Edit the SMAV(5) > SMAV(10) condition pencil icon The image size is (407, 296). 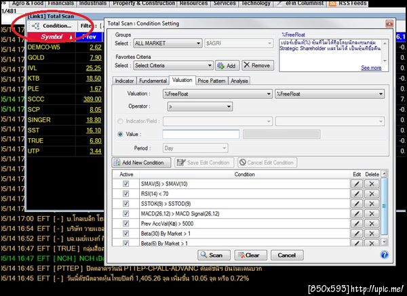click(x=357, y=184)
